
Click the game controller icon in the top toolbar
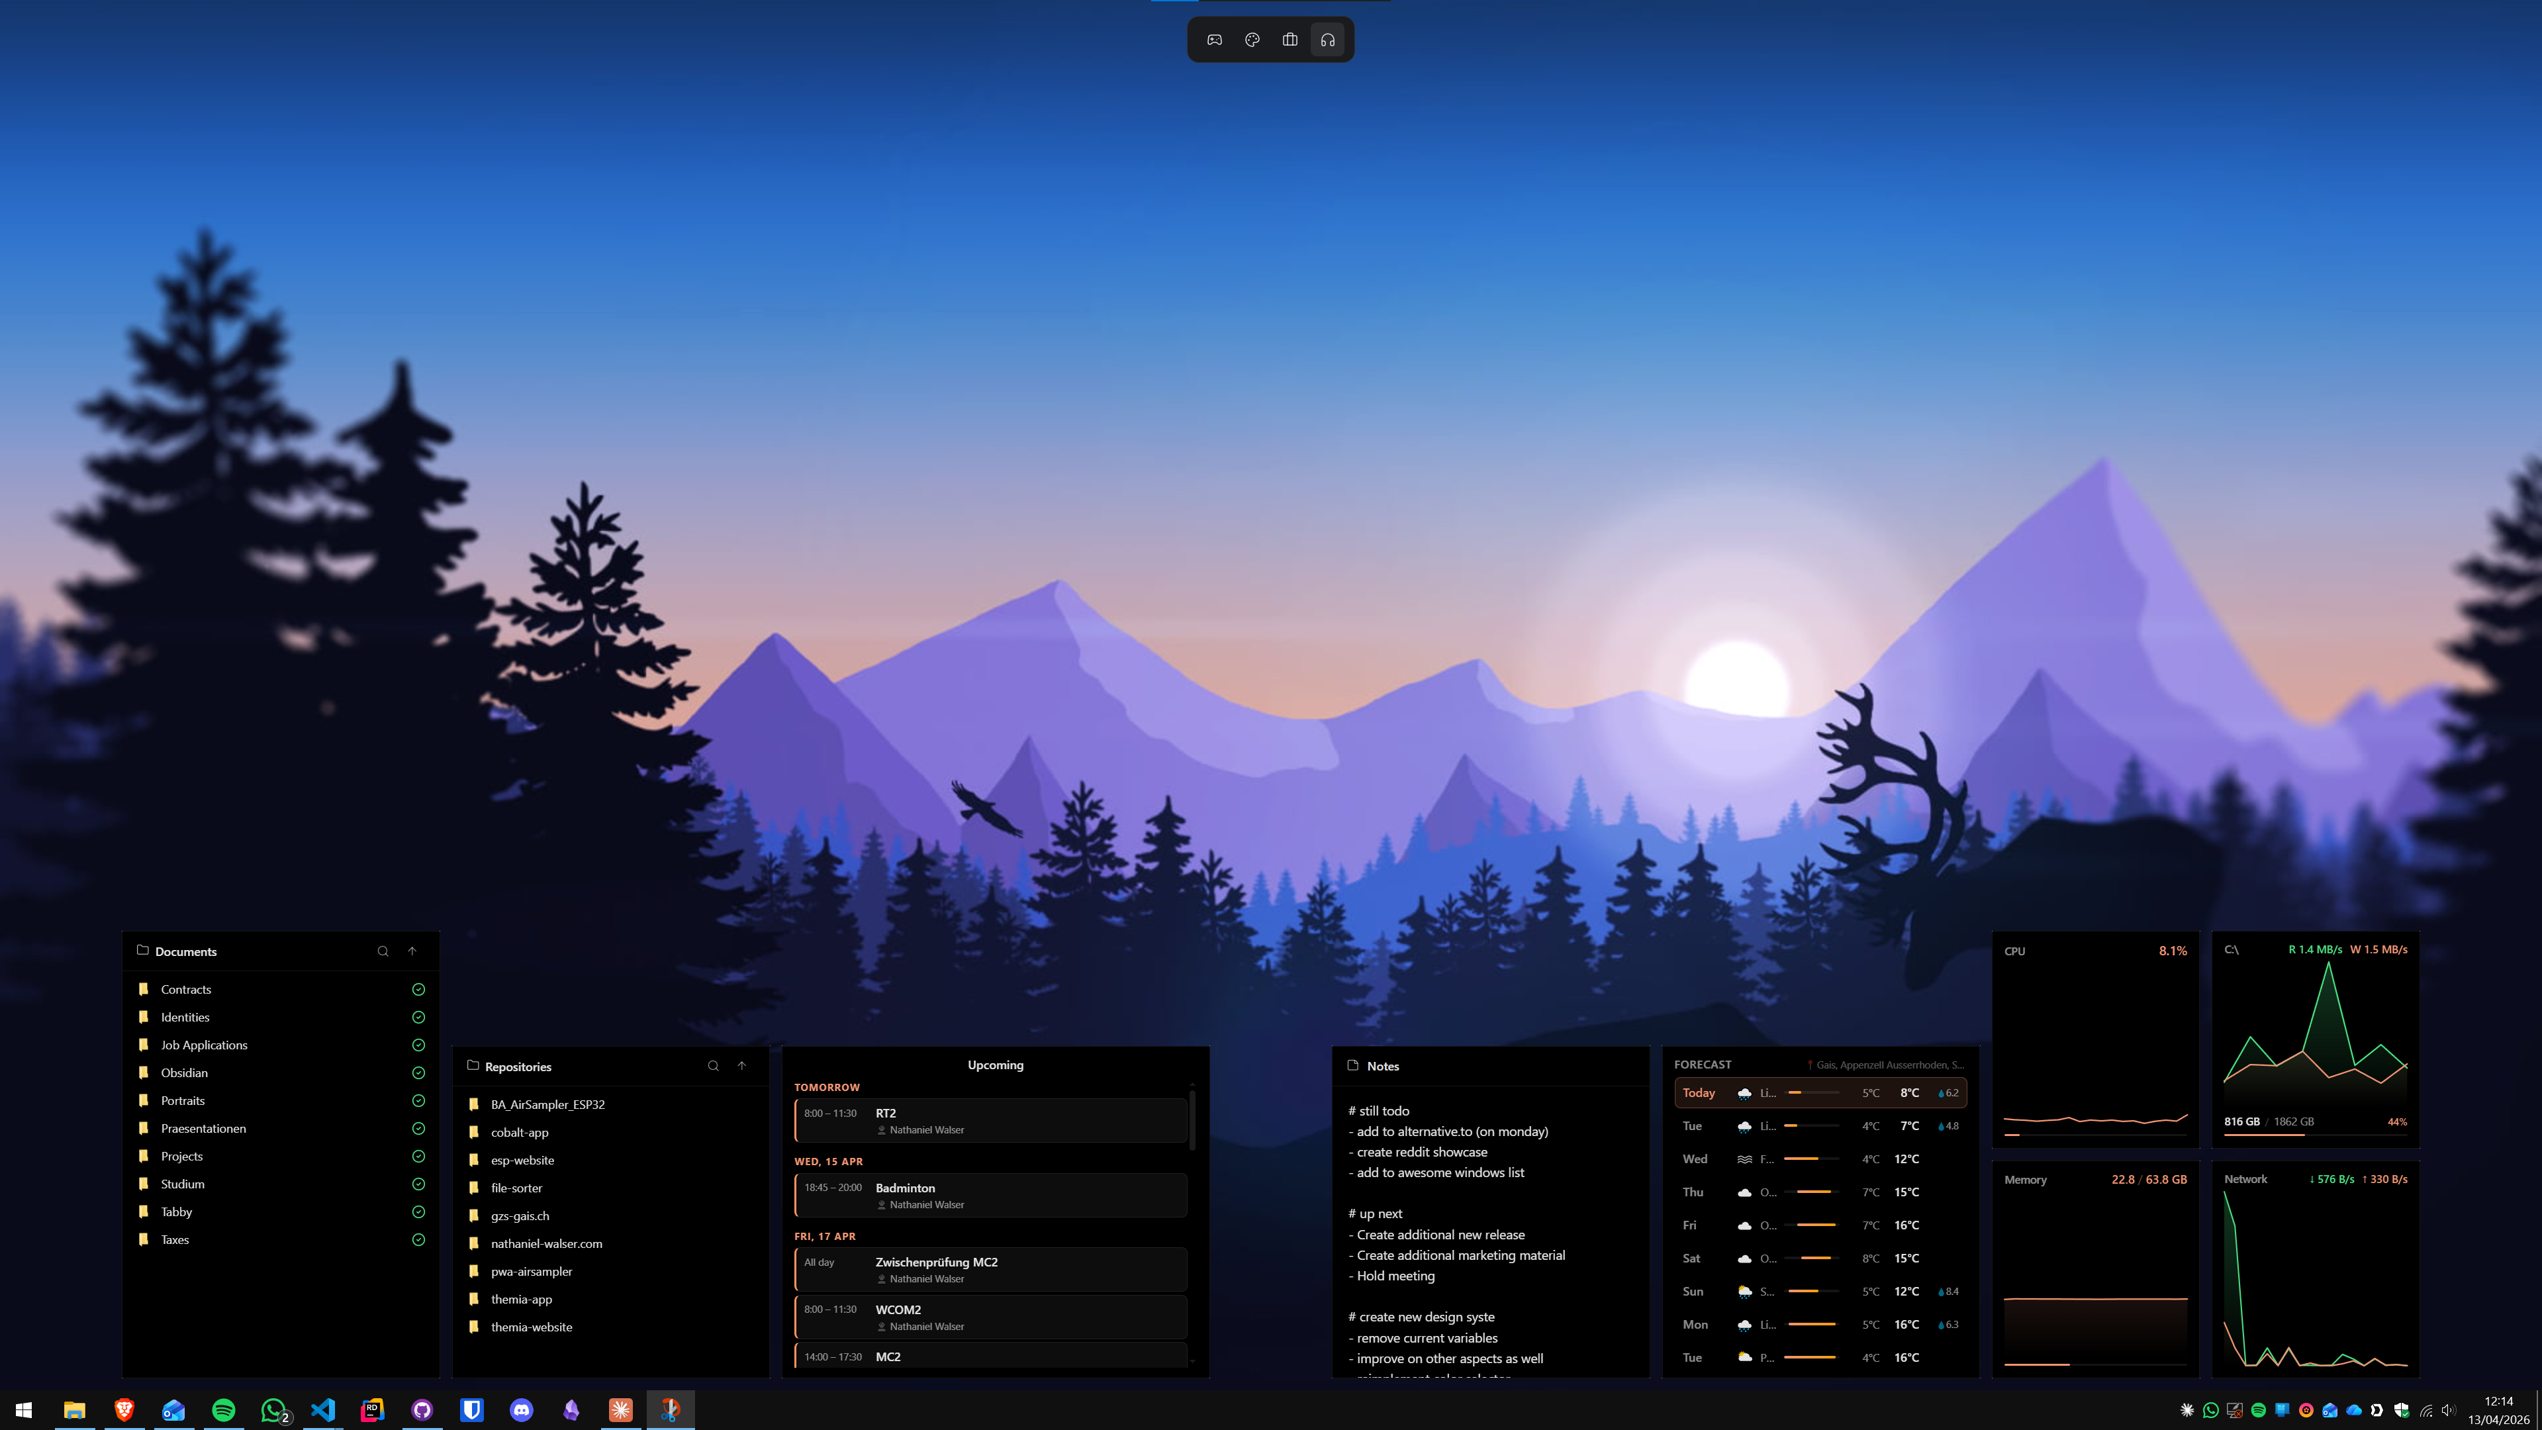point(1214,40)
